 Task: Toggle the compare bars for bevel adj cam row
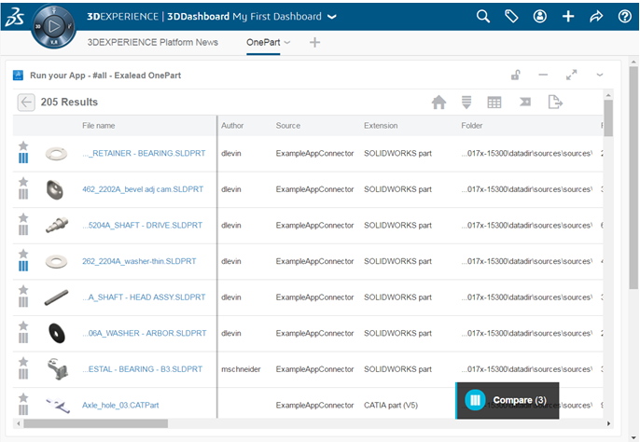[x=23, y=194]
